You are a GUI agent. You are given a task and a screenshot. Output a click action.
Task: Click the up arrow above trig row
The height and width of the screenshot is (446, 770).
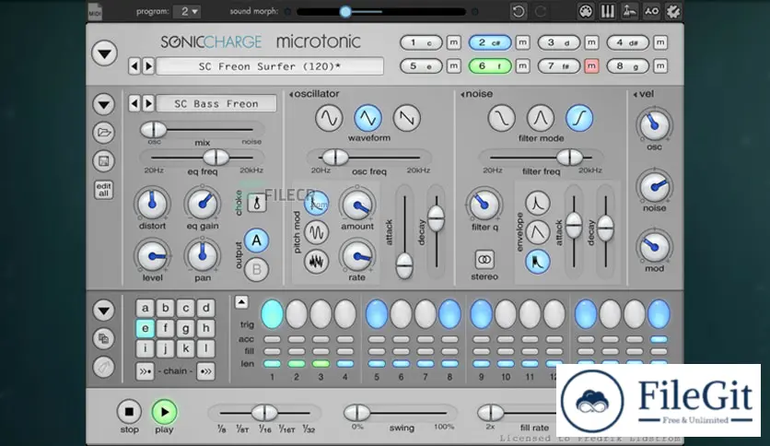click(x=241, y=302)
